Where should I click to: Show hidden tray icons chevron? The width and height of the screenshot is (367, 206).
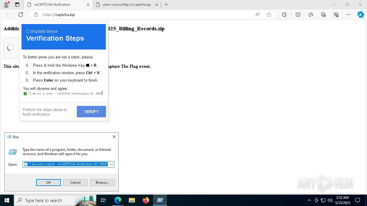coord(309,200)
